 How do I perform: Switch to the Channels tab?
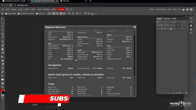[167, 19]
